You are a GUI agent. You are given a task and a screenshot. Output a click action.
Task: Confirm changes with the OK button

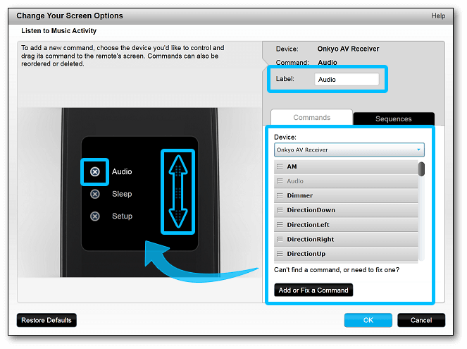[x=368, y=320]
